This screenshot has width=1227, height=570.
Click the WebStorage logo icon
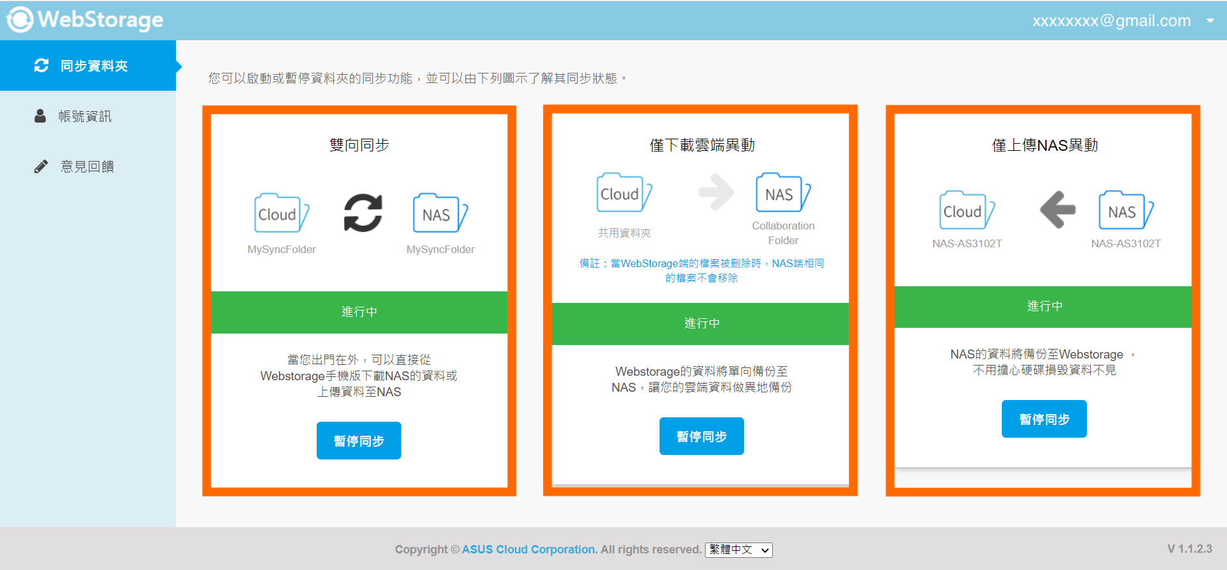[x=20, y=20]
